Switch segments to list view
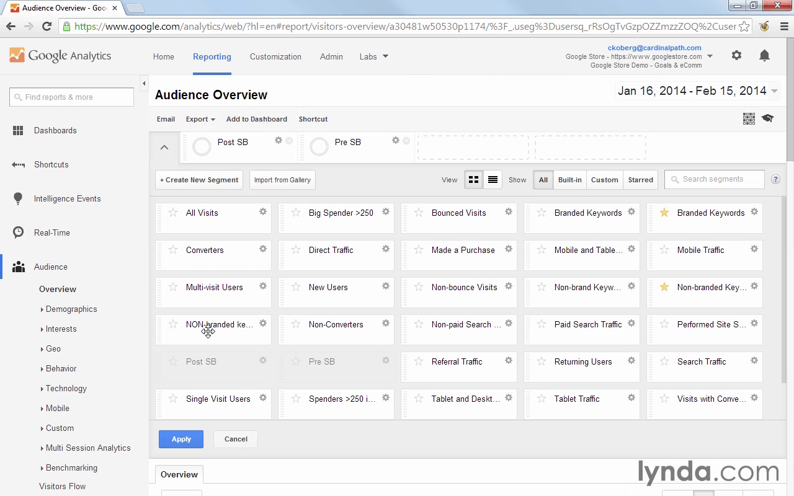Screen dimensions: 794x496 point(493,180)
